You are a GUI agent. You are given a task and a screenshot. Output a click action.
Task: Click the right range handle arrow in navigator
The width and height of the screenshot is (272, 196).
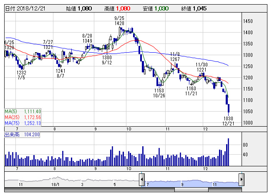click(x=241, y=179)
